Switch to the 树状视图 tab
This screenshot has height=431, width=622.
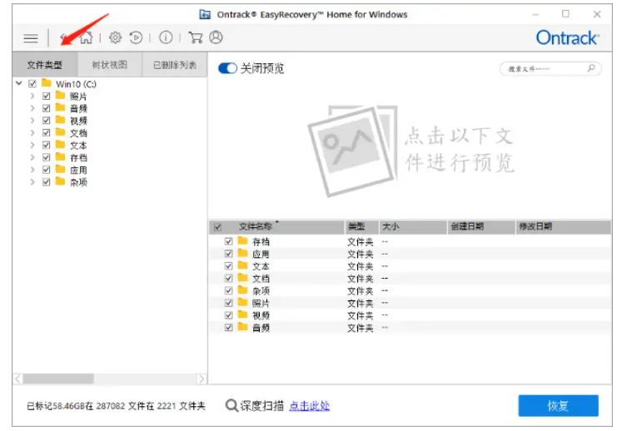pyautogui.click(x=109, y=65)
